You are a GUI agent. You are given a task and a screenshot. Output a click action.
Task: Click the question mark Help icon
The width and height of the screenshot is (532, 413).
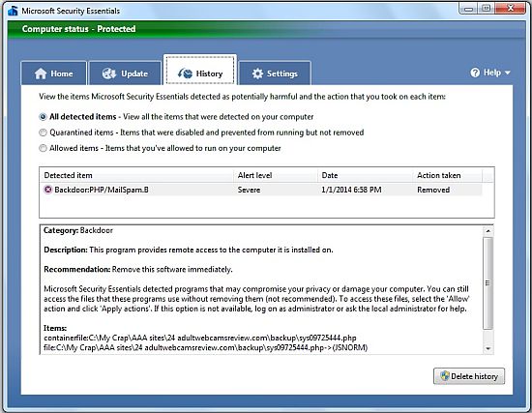475,73
